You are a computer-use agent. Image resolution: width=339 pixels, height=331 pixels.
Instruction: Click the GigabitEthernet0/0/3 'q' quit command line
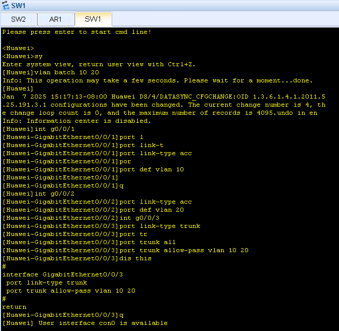(63, 315)
